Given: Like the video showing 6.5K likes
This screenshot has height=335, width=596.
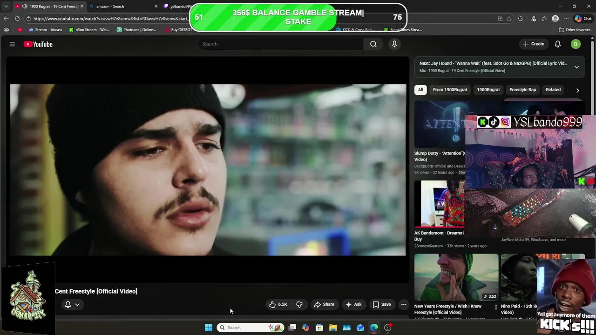Looking at the screenshot, I should pyautogui.click(x=278, y=304).
